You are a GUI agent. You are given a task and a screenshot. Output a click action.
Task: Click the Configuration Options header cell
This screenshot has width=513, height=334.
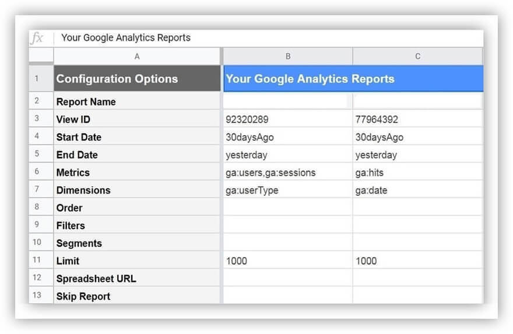coord(137,79)
